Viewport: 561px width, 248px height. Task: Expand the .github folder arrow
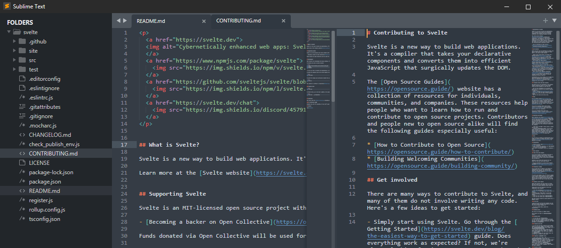click(15, 41)
